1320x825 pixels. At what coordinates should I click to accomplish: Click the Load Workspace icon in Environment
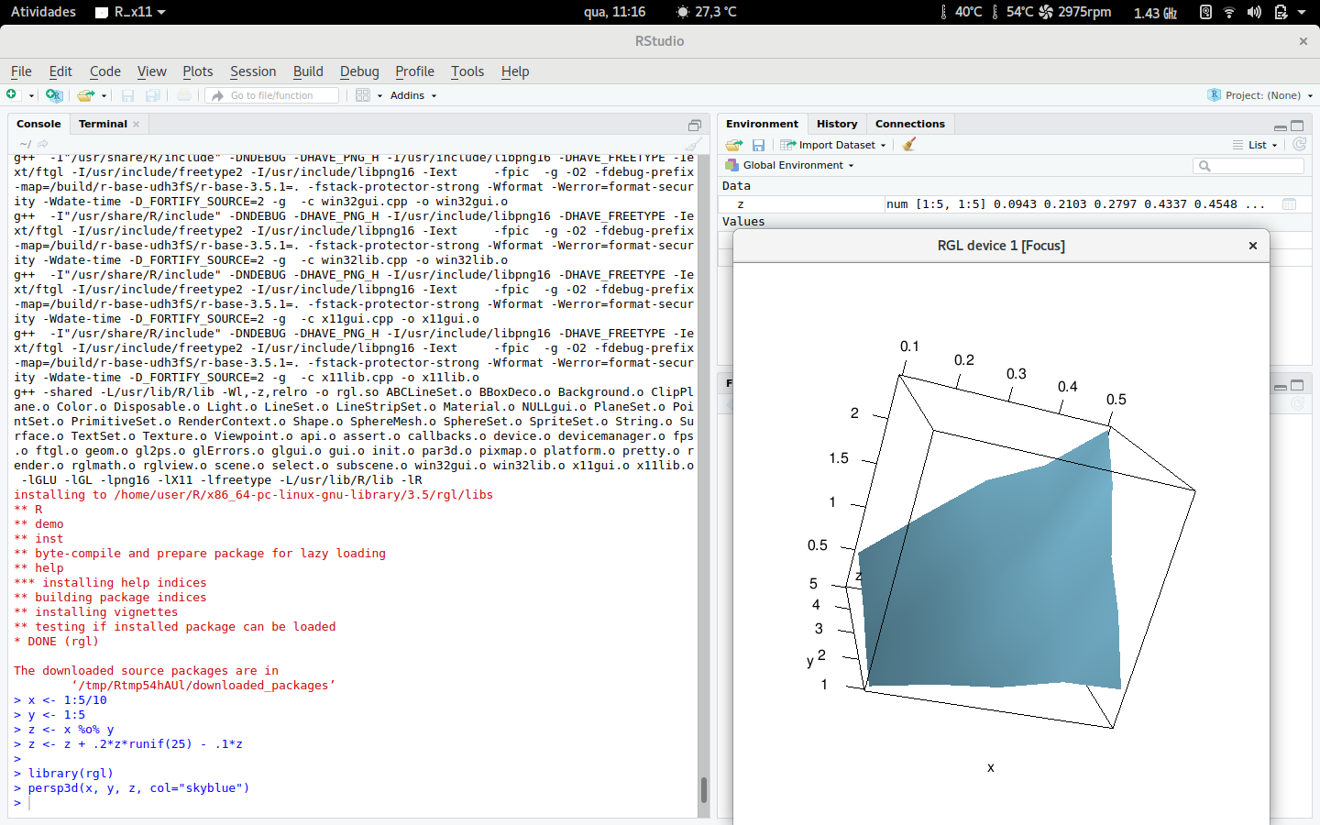point(733,145)
